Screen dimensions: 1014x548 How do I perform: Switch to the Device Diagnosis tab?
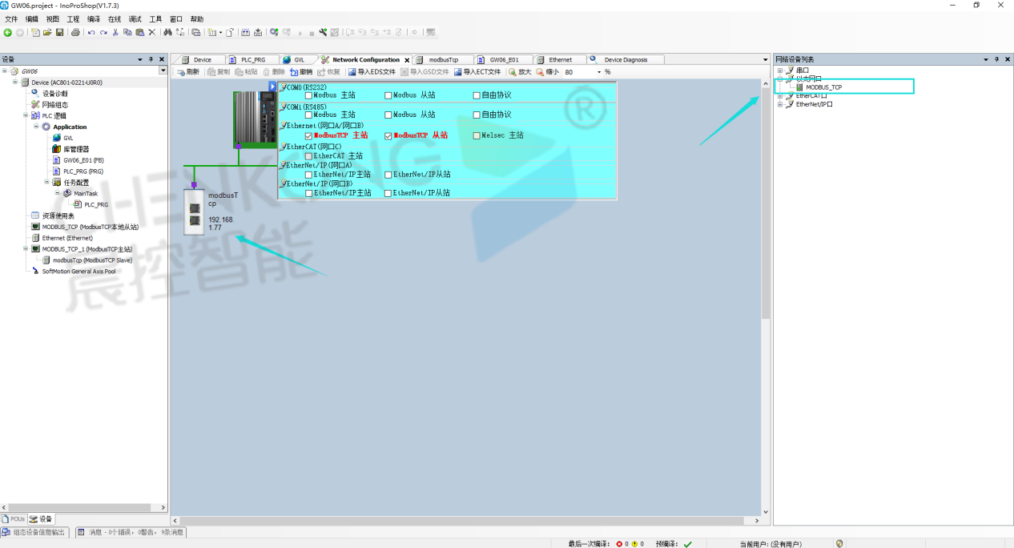pos(625,60)
